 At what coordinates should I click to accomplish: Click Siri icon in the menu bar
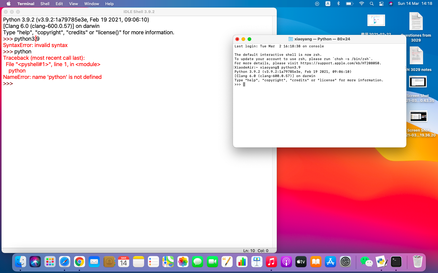pyautogui.click(x=391, y=4)
